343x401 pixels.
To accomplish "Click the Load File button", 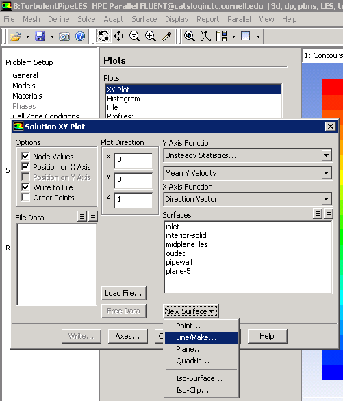I will [123, 293].
